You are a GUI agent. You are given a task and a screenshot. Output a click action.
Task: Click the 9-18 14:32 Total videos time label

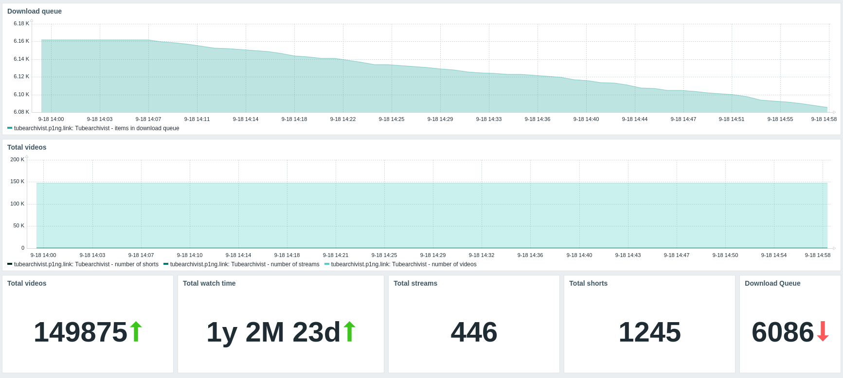point(482,255)
